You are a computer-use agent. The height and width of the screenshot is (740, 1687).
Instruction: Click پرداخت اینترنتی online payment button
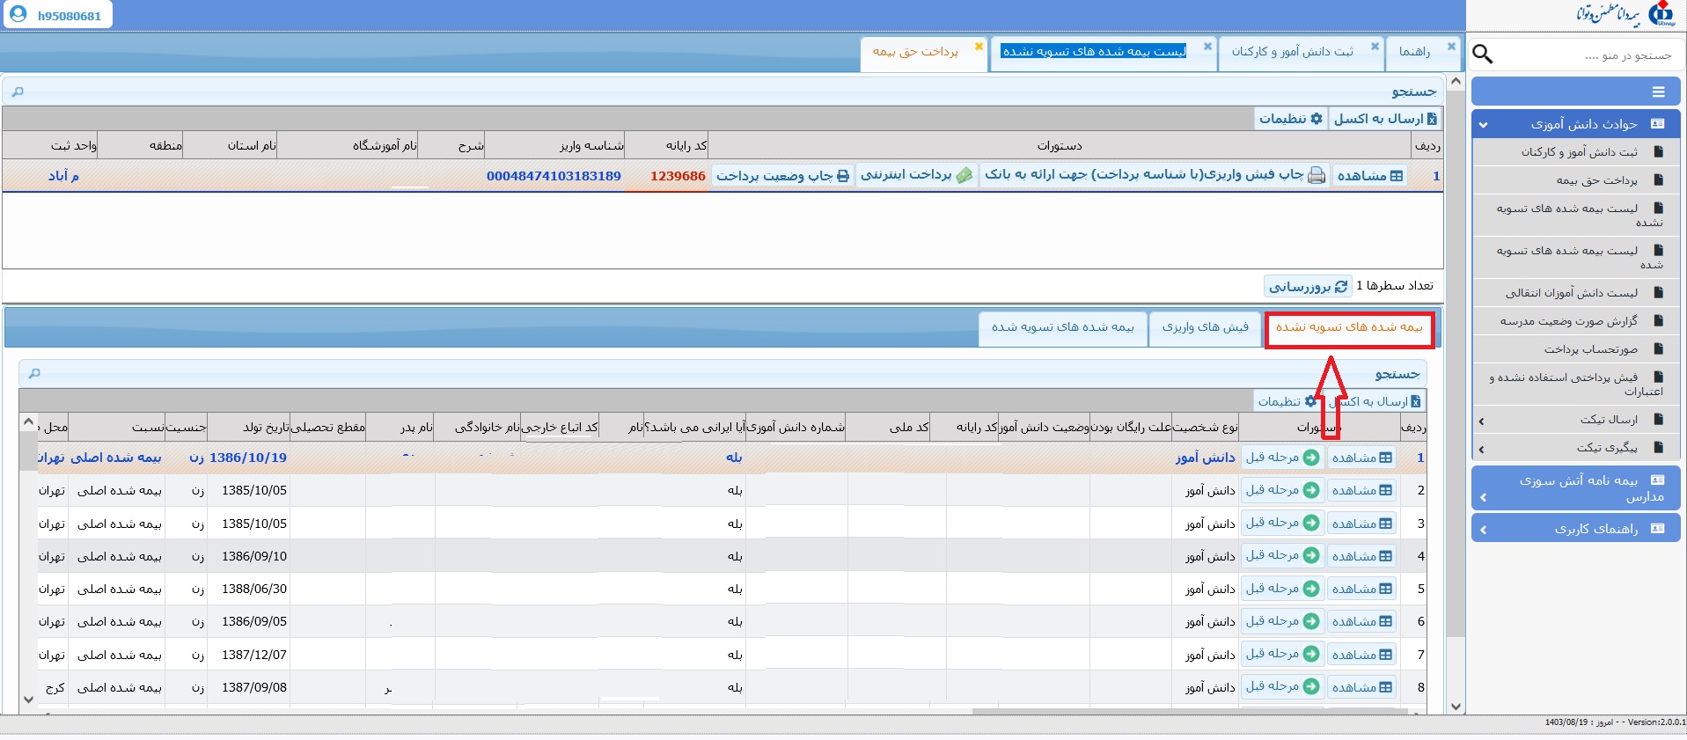[x=916, y=175]
